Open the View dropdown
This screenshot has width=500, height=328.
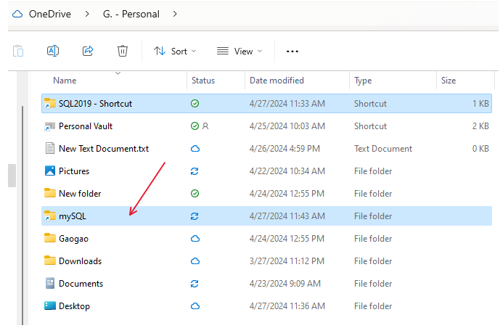click(x=239, y=52)
